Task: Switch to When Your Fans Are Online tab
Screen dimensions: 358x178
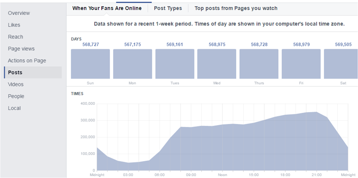Action: (107, 8)
